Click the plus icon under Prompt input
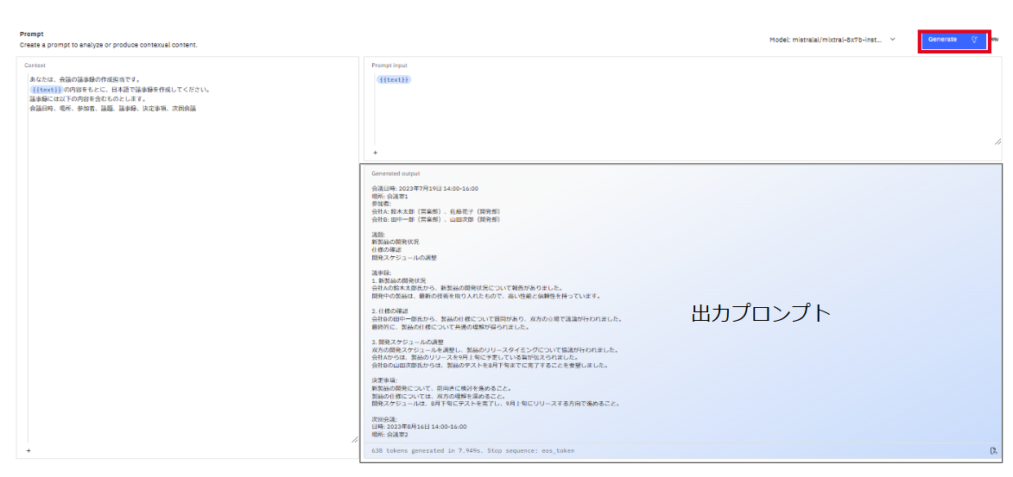This screenshot has height=477, width=1013. click(375, 153)
